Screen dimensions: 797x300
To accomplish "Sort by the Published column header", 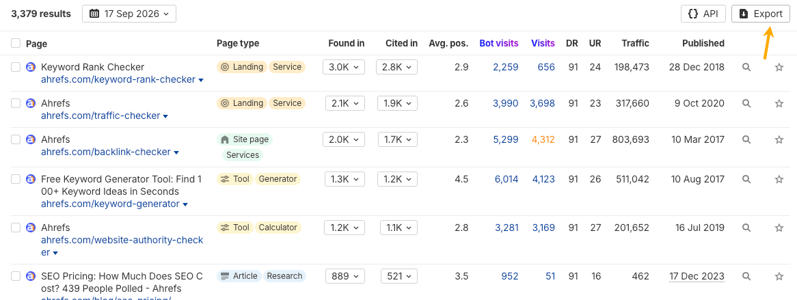I will [703, 43].
